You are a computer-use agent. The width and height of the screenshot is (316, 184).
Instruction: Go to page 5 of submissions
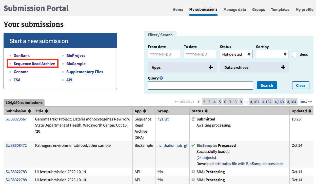[x=220, y=102]
